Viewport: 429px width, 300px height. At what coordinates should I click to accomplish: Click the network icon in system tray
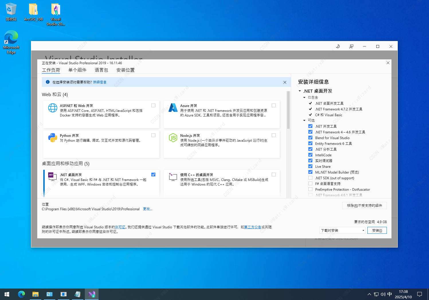376,294
